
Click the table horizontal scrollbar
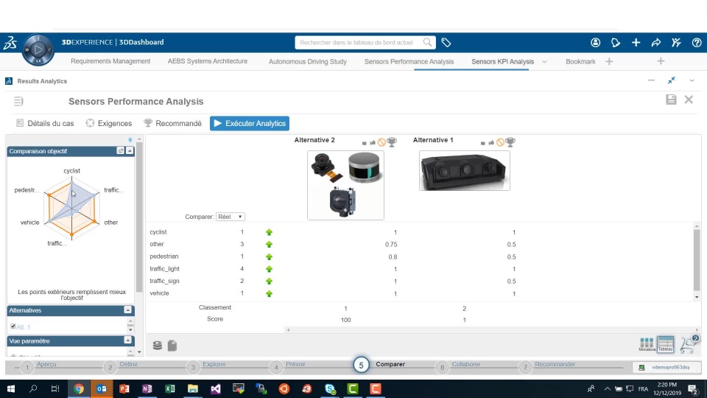tap(493, 330)
